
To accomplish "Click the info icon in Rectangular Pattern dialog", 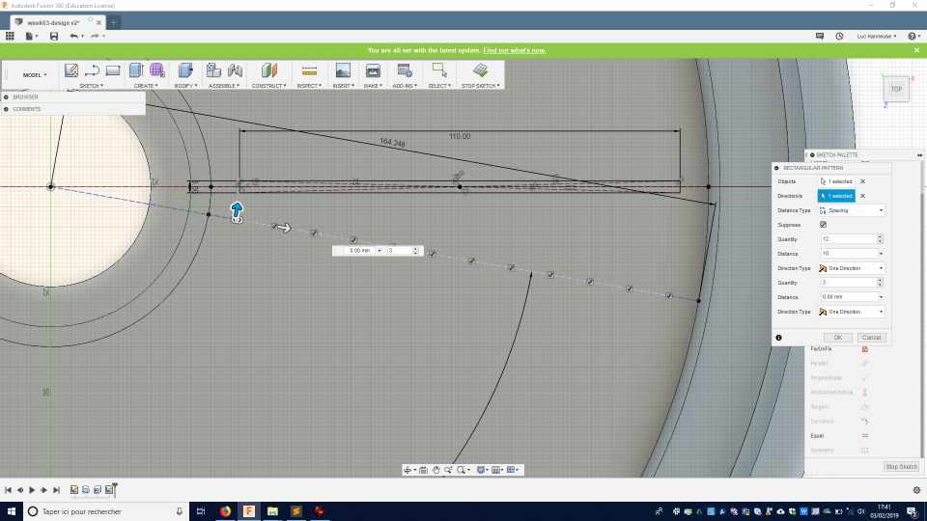I will (778, 338).
